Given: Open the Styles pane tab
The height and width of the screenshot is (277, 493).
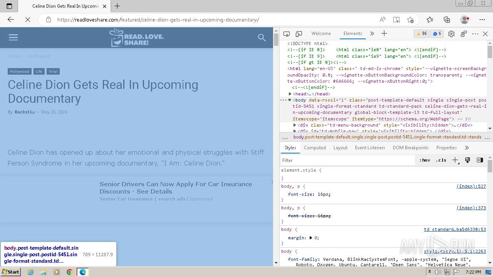Looking at the screenshot, I should tap(290, 148).
